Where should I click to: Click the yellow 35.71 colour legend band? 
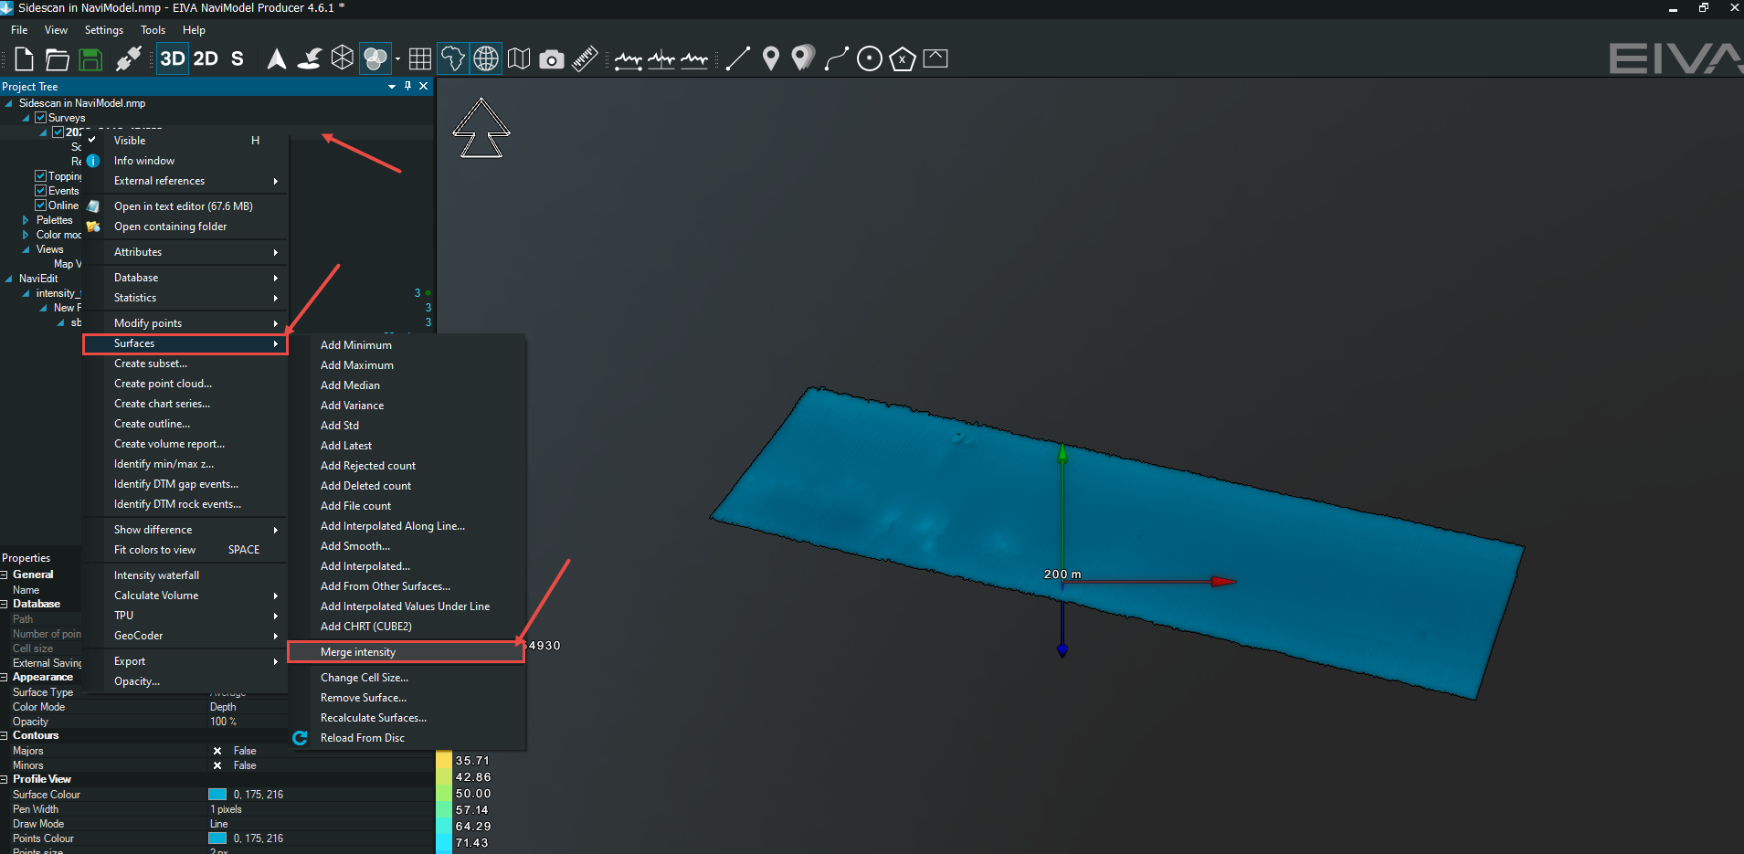click(444, 760)
